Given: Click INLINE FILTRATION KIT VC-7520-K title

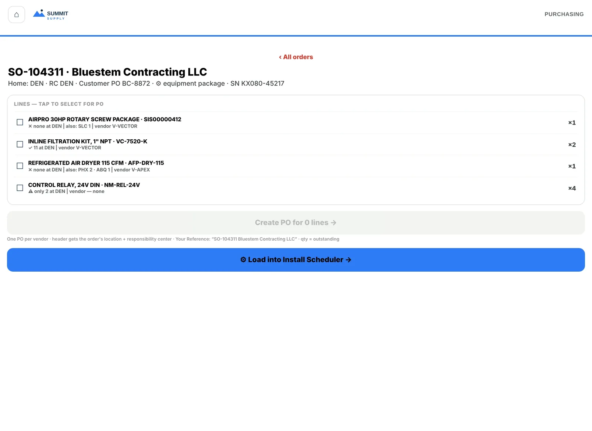Looking at the screenshot, I should tap(88, 141).
